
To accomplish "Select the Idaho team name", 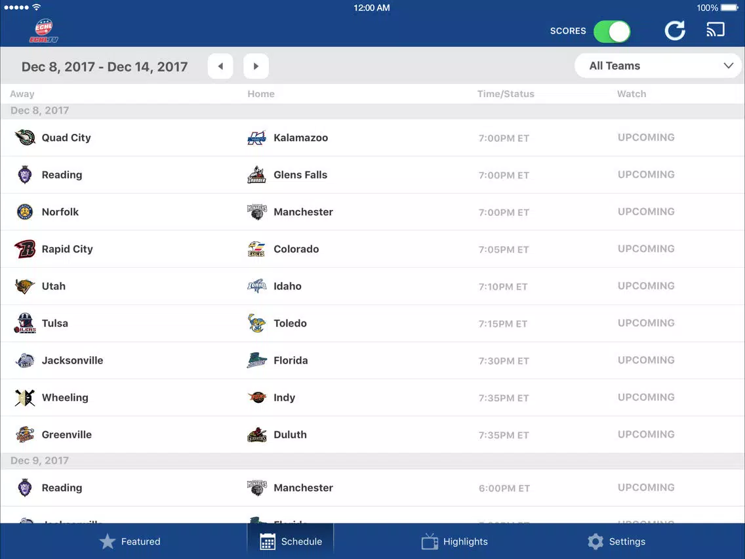I will (287, 286).
